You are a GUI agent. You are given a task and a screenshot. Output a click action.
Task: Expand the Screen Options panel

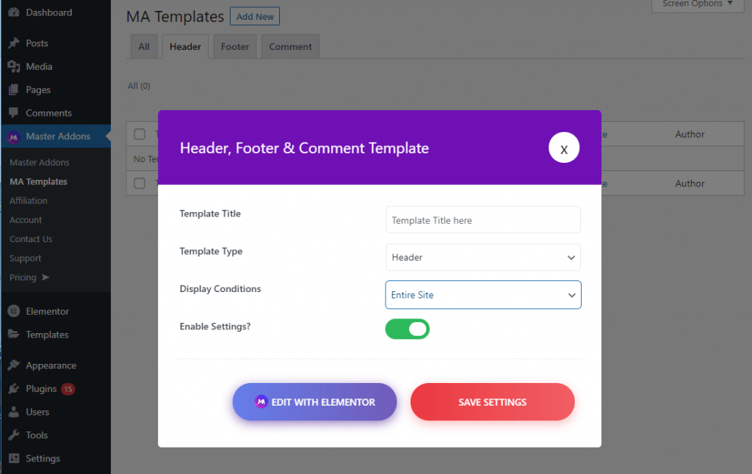coord(696,4)
